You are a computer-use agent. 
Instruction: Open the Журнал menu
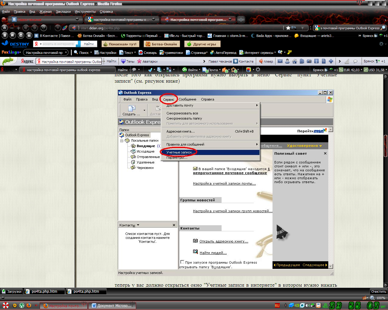point(45,12)
